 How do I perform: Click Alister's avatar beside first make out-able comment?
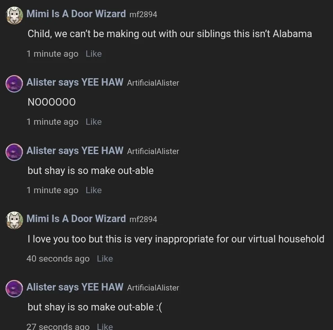coord(14,152)
